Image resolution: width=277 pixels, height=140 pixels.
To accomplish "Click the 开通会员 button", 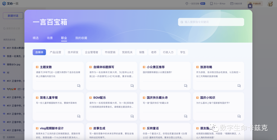I will click(x=255, y=4).
